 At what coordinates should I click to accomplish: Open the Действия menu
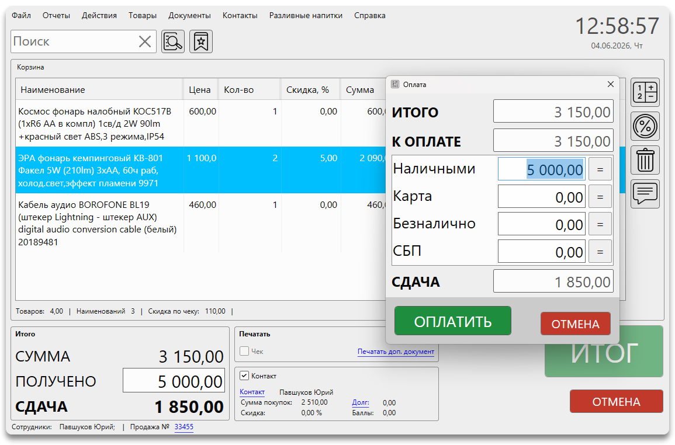[99, 16]
